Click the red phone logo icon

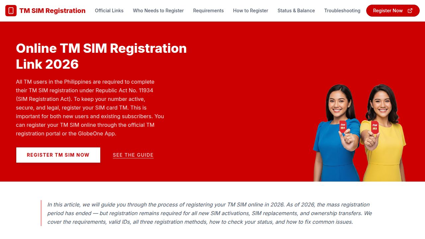pyautogui.click(x=11, y=11)
